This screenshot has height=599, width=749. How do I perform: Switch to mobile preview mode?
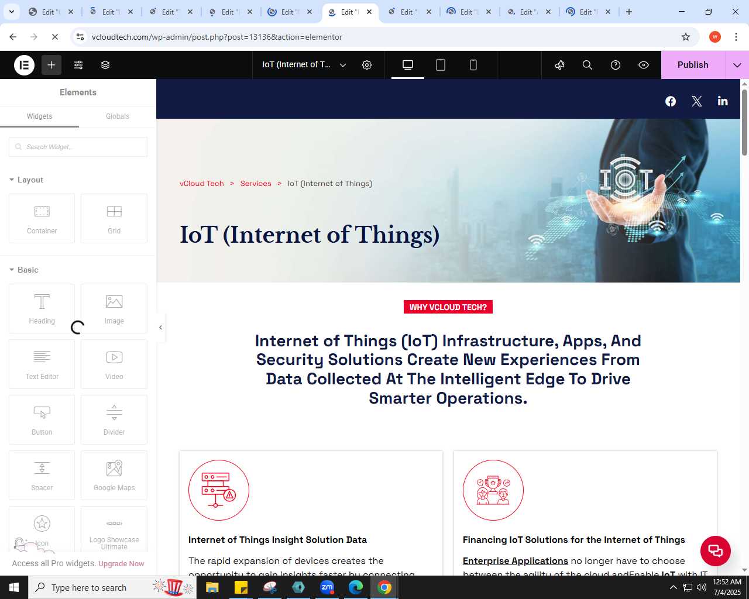pos(473,65)
